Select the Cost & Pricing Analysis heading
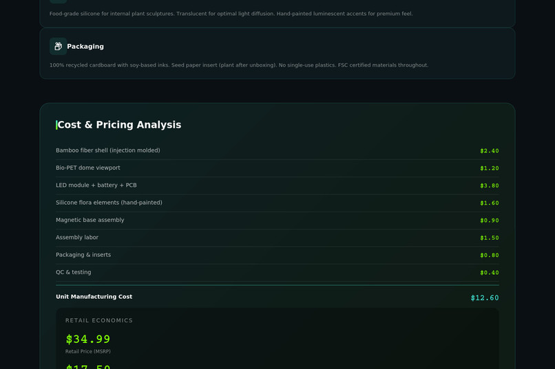Image resolution: width=555 pixels, height=369 pixels. [x=119, y=124]
